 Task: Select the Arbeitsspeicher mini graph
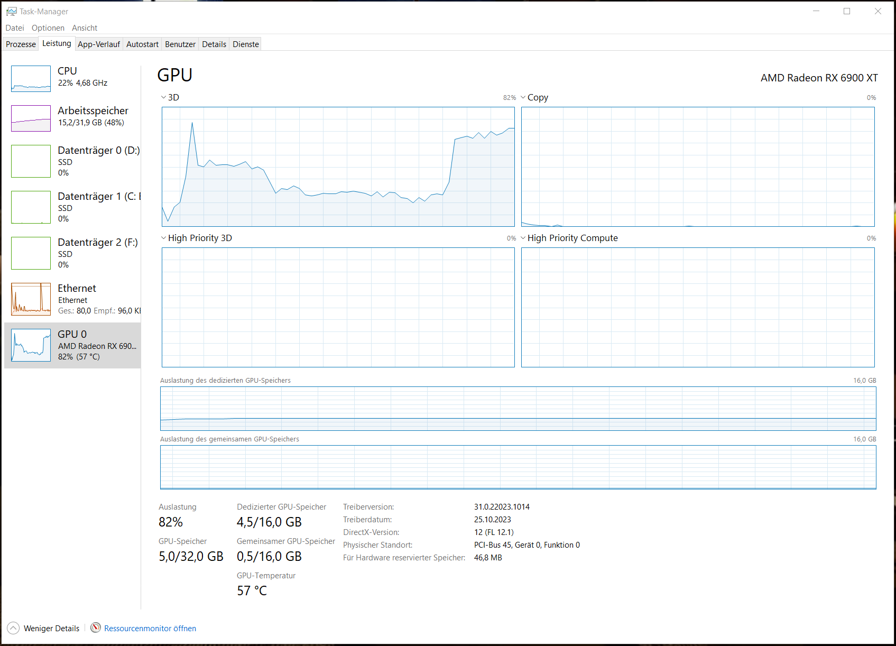(x=31, y=118)
